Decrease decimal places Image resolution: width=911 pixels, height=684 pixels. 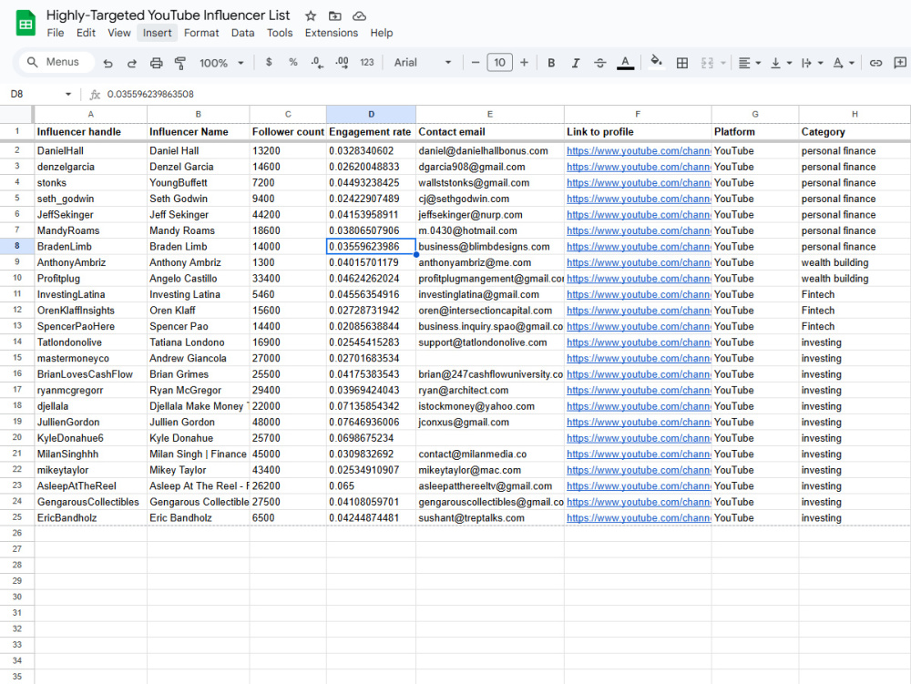click(317, 62)
